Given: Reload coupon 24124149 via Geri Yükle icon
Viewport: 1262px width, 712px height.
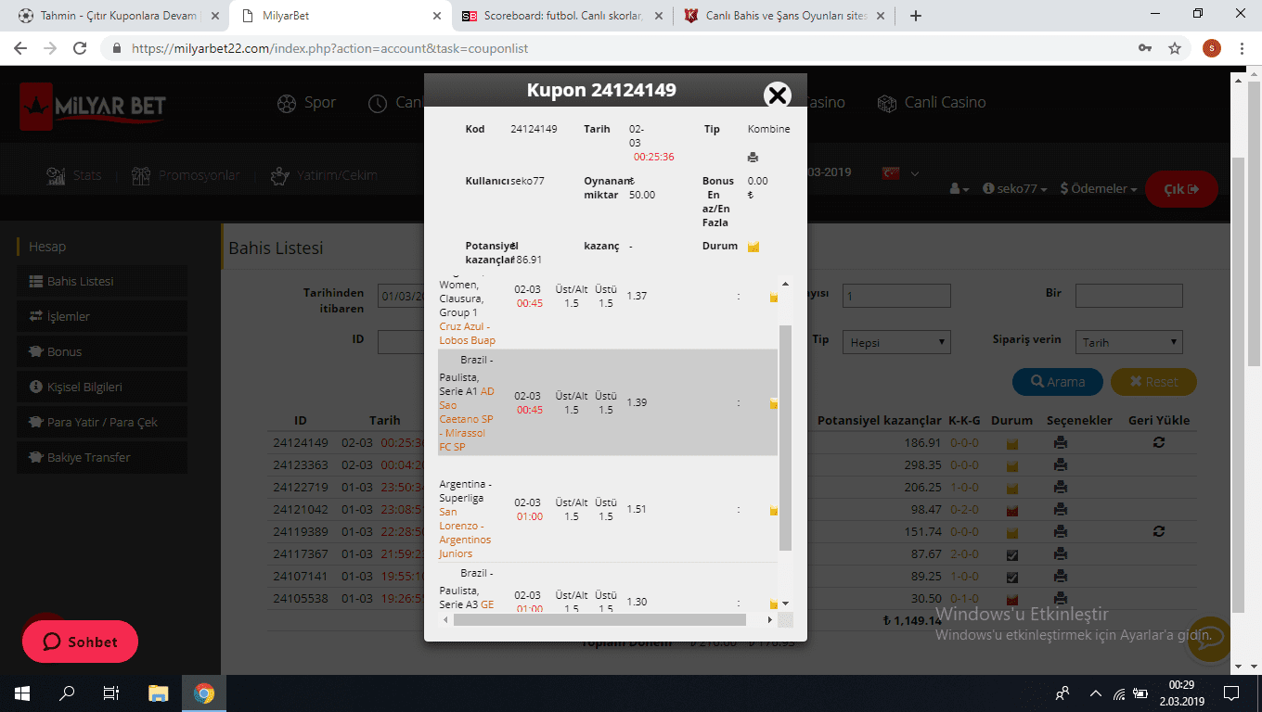Looking at the screenshot, I should 1159,443.
